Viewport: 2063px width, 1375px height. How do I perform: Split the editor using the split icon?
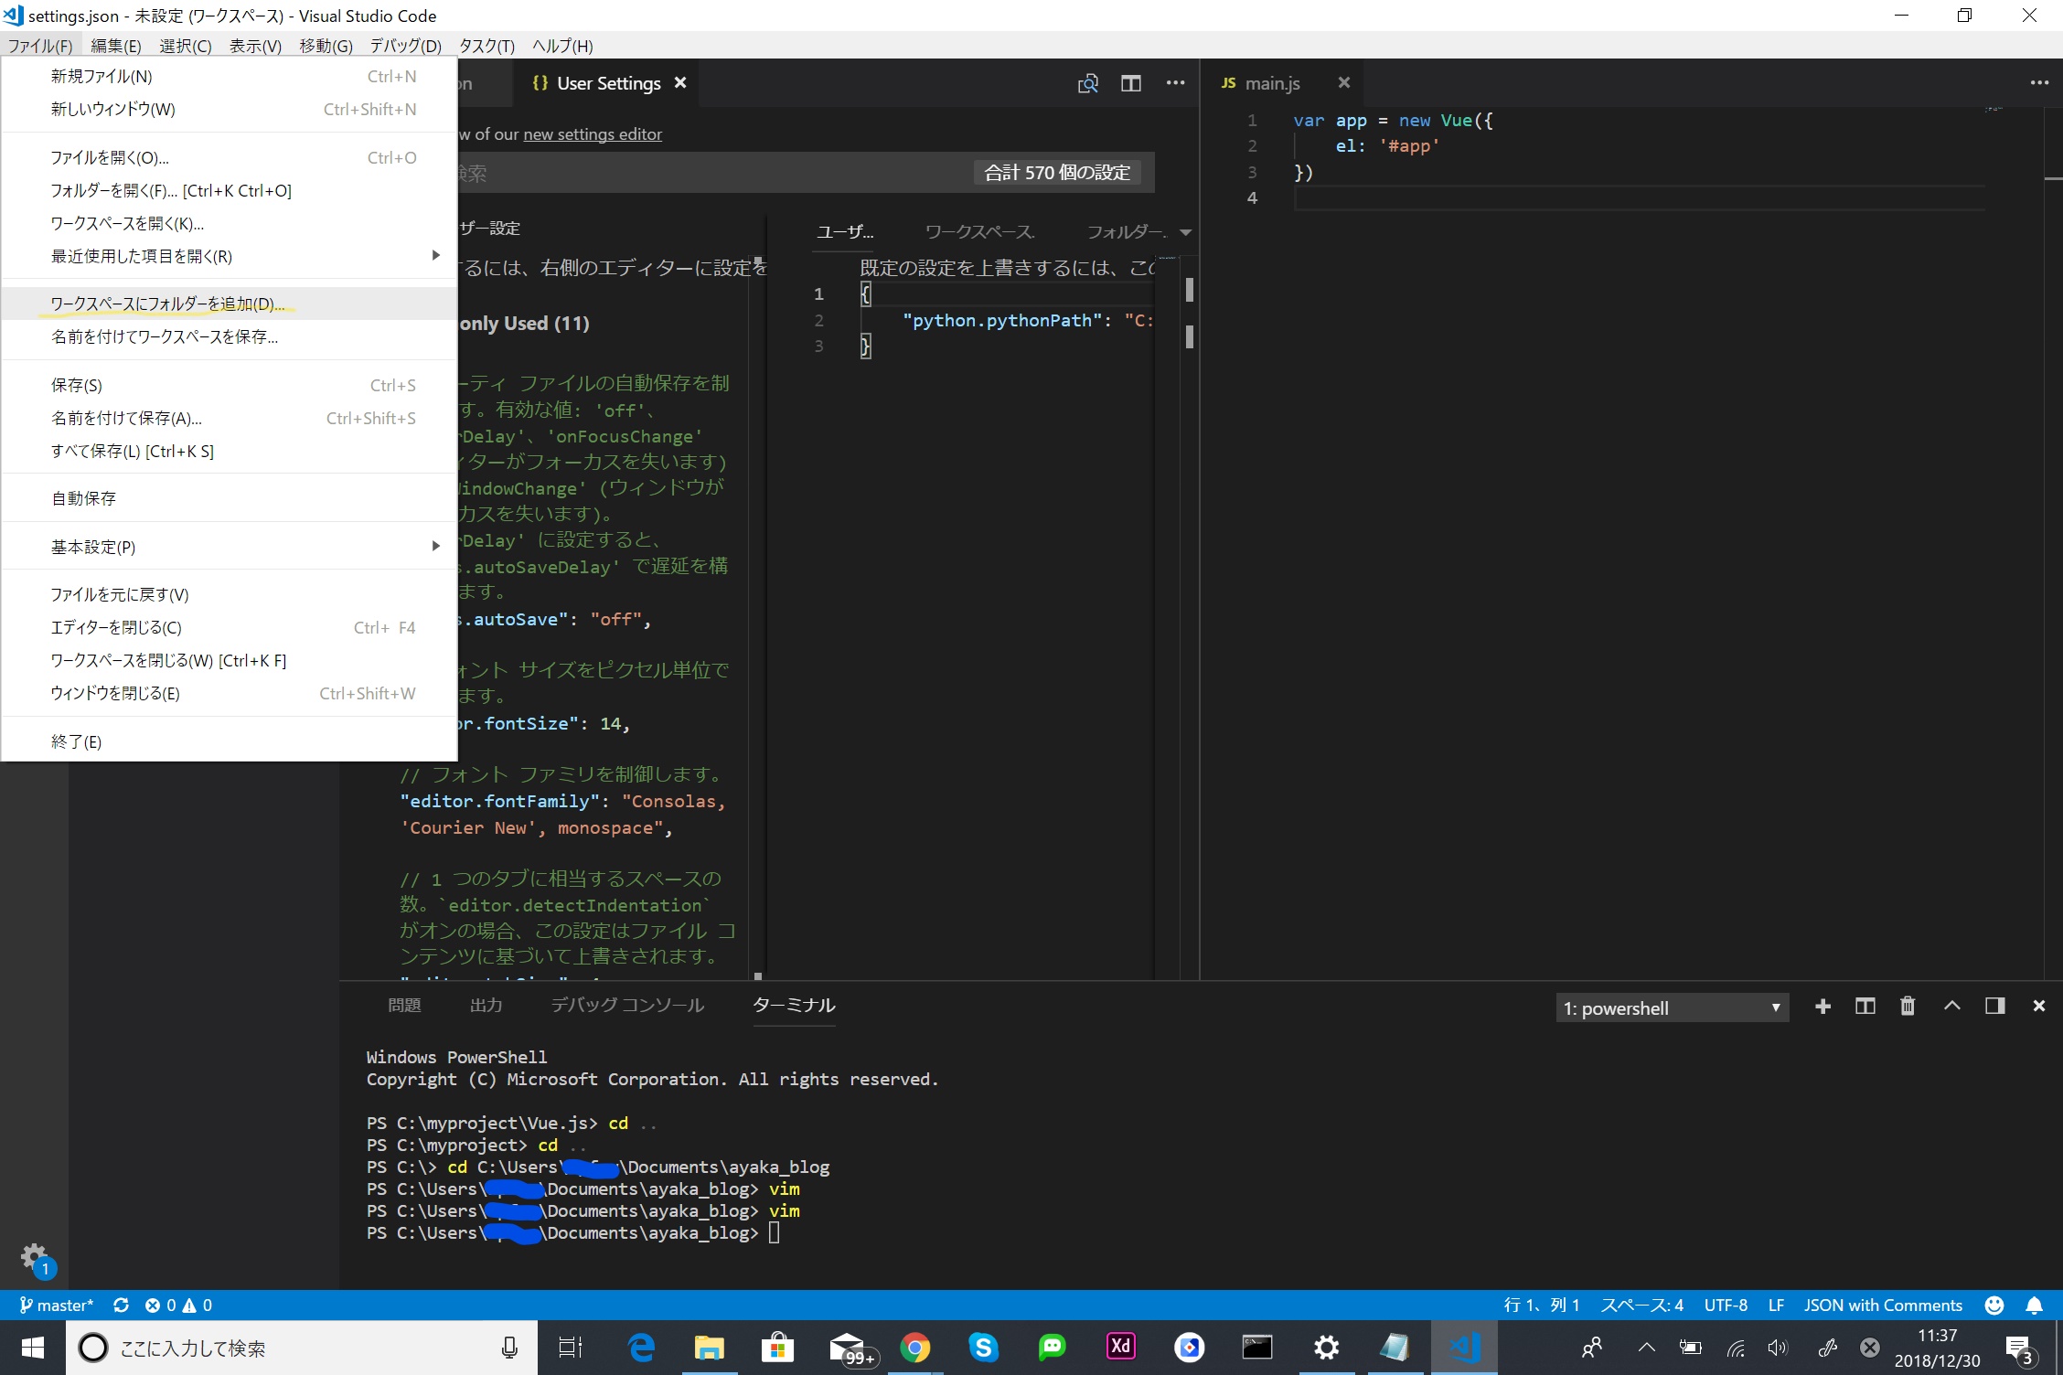pyautogui.click(x=1131, y=82)
